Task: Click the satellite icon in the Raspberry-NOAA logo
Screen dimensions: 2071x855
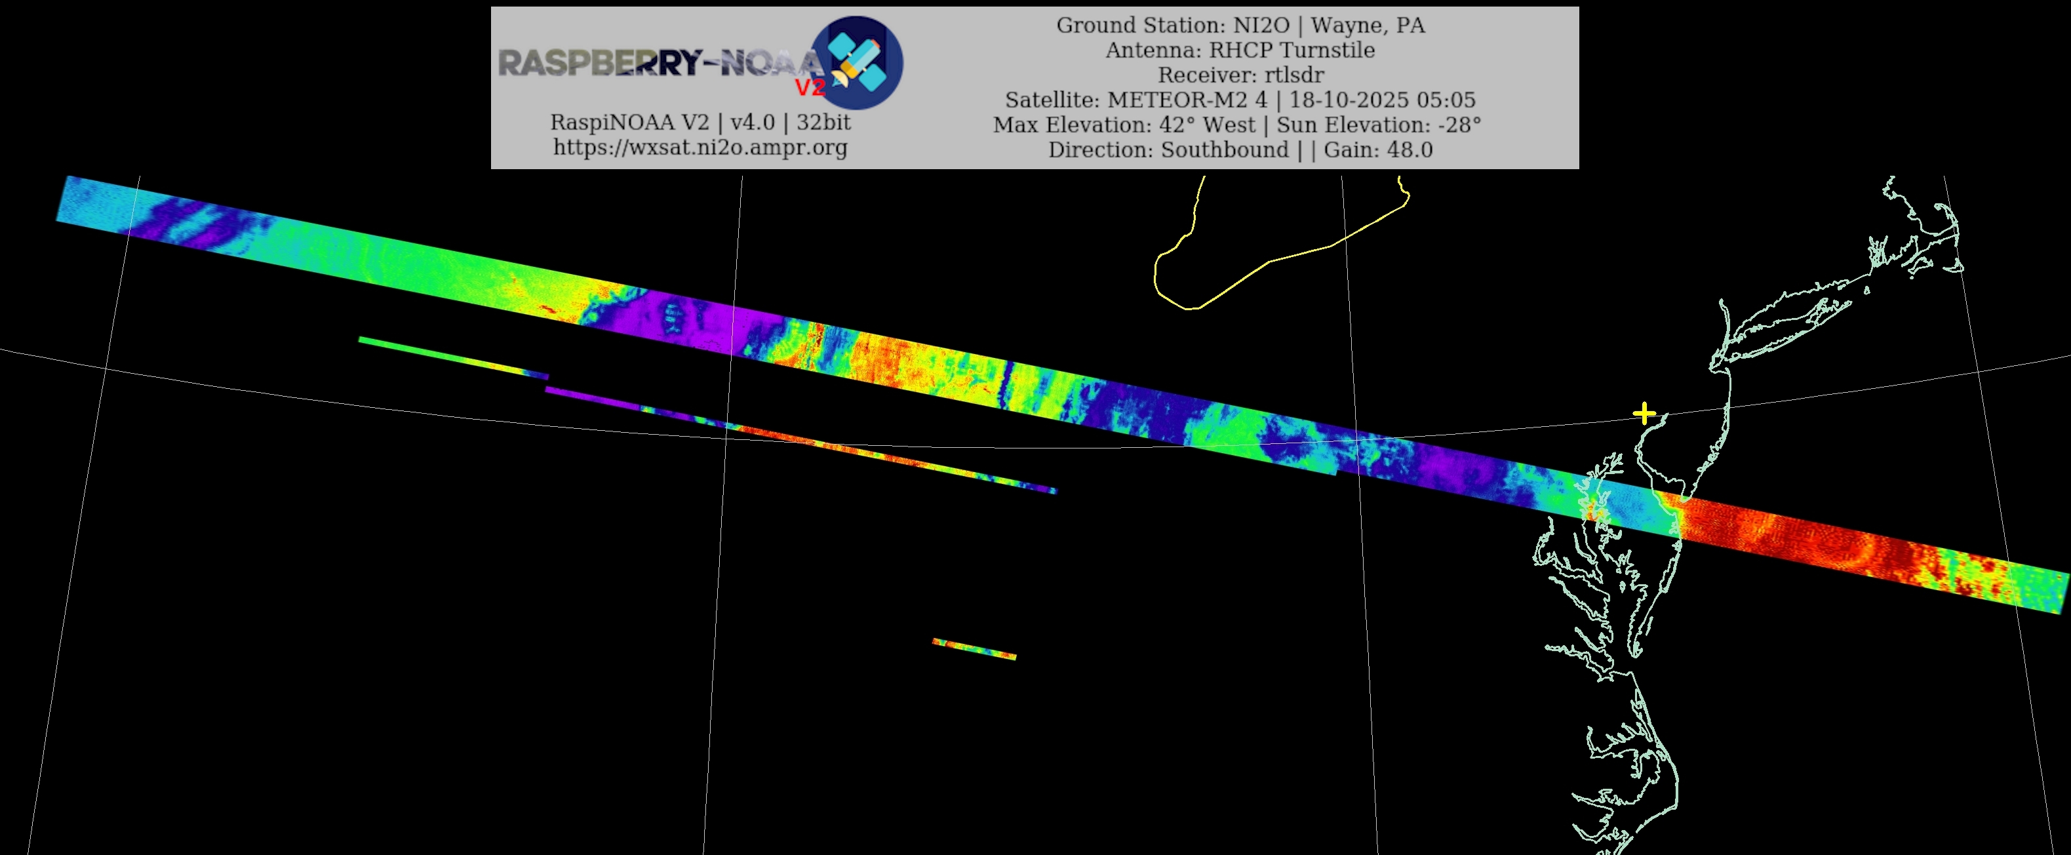Action: click(x=857, y=62)
